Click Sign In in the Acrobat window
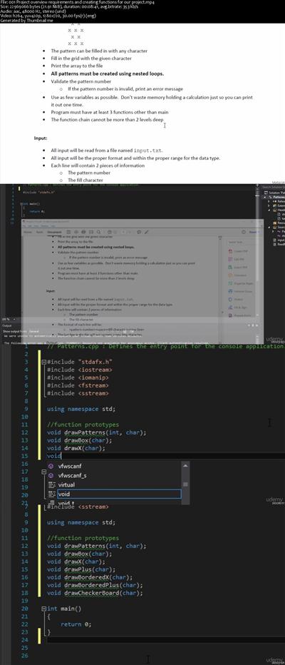Image resolution: width=285 pixels, height=665 pixels. [253, 232]
